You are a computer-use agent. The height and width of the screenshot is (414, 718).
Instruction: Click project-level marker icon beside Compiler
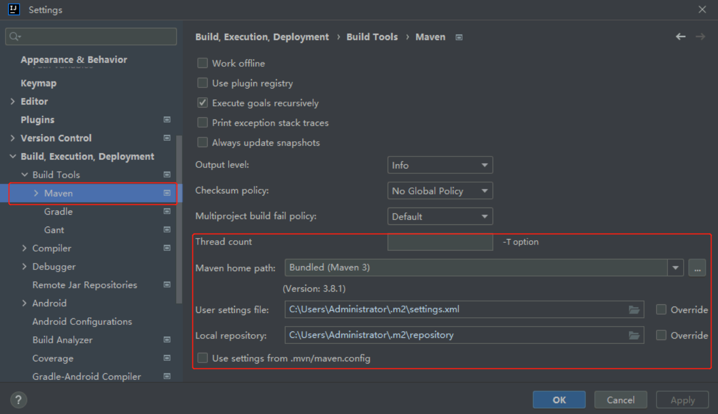(167, 248)
